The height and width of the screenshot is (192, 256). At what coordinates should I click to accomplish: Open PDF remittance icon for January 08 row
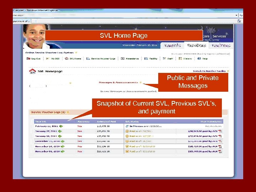coord(220,136)
